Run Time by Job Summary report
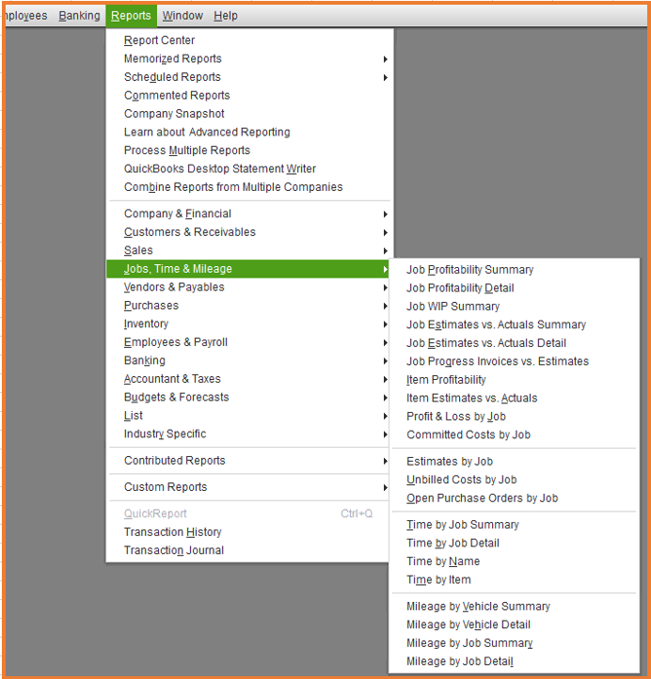 pos(515,525)
